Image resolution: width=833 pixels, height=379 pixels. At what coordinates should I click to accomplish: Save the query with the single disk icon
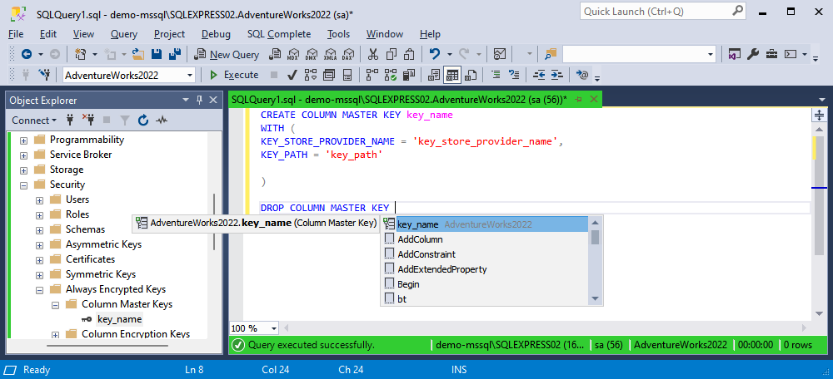[x=157, y=54]
